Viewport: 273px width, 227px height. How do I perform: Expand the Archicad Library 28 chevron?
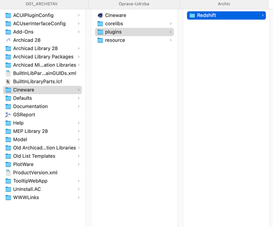[x=78, y=48]
